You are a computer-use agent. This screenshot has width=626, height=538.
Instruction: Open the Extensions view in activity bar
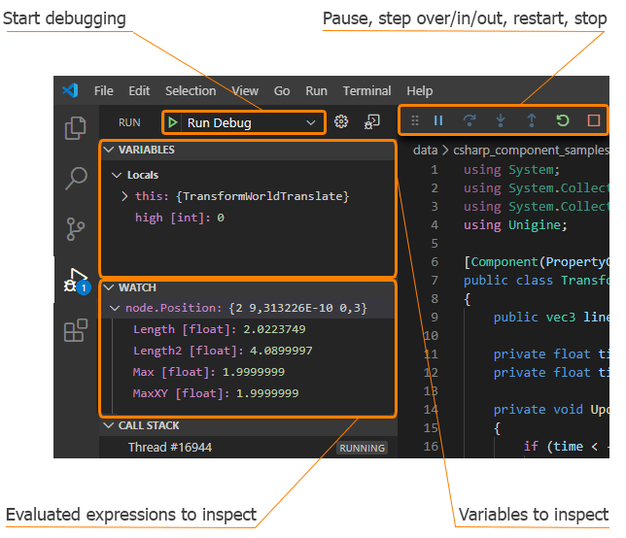pyautogui.click(x=75, y=331)
